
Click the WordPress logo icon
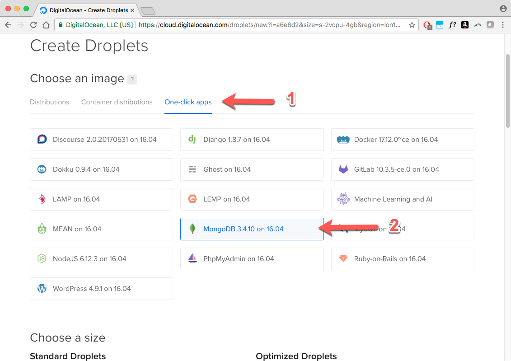[42, 289]
